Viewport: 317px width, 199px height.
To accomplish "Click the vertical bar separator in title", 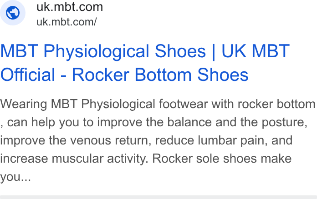I will coord(214,52).
